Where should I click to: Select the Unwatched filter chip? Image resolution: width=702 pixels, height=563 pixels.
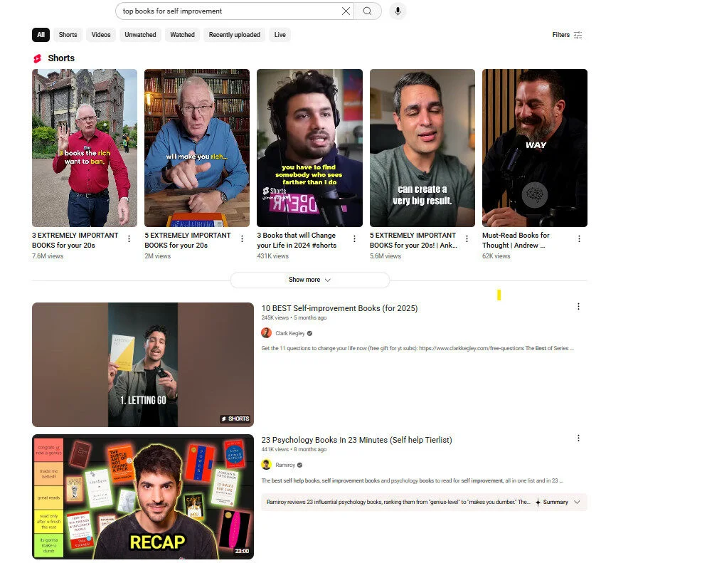(140, 35)
